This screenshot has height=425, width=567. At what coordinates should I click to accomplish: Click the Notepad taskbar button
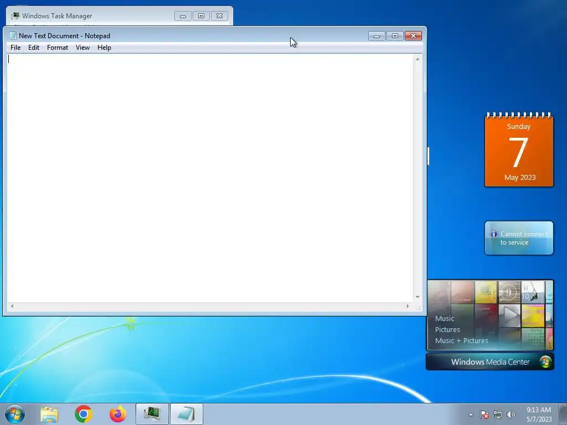tap(187, 414)
